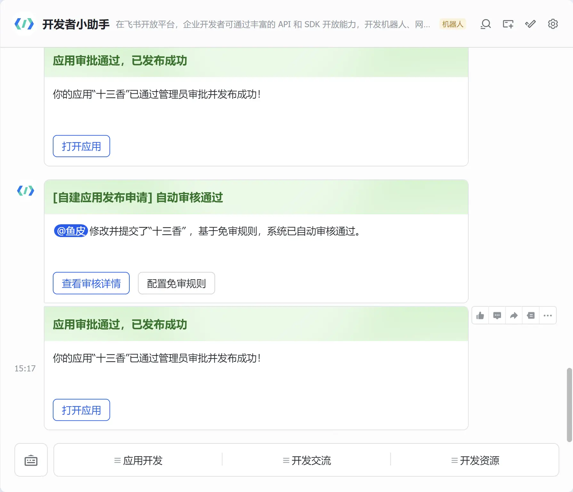Open chat history search icon

coord(486,24)
